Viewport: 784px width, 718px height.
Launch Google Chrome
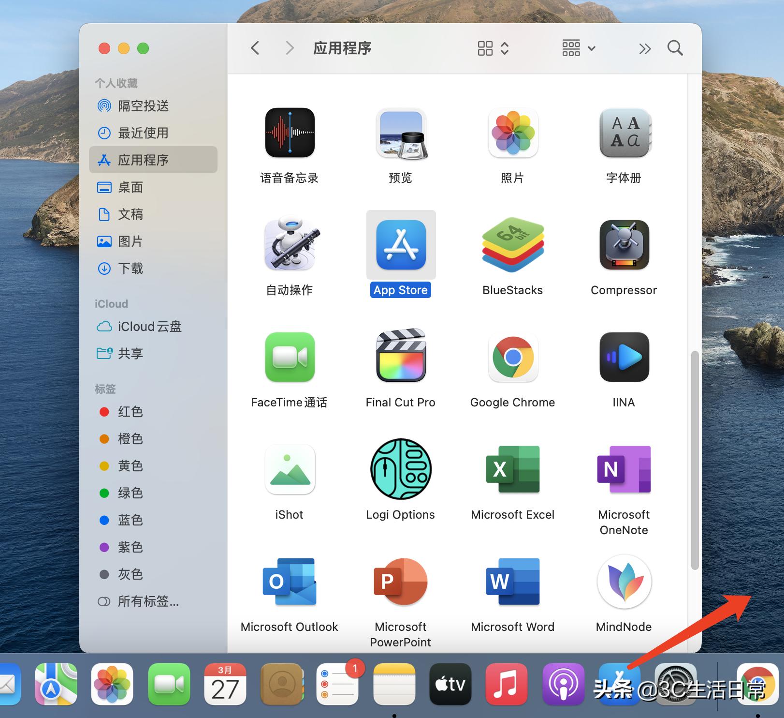pos(512,358)
